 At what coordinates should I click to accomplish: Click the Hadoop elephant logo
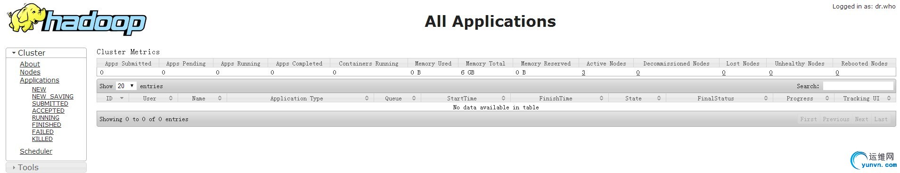[76, 19]
